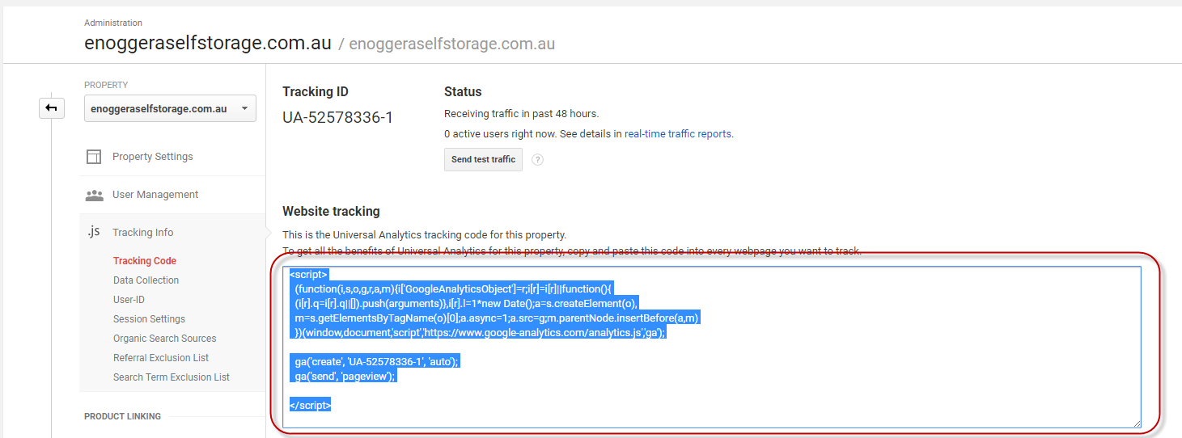Click the enoggeraselfstorage.com.au account title

pyautogui.click(x=208, y=44)
